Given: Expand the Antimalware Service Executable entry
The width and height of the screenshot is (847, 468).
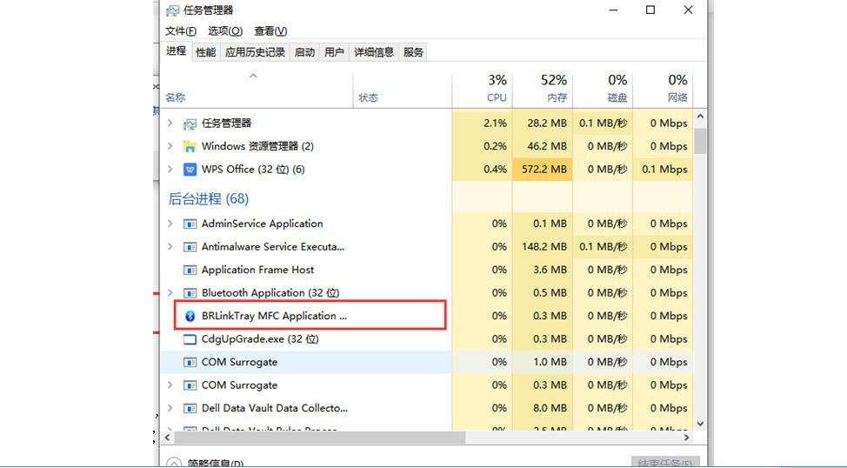Looking at the screenshot, I should [x=170, y=247].
